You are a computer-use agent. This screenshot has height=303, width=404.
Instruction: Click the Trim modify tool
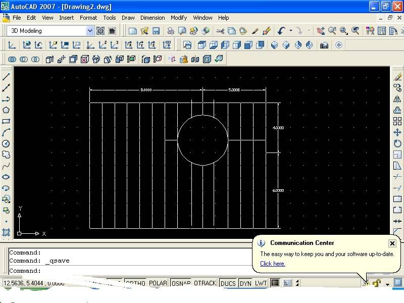pos(397,177)
